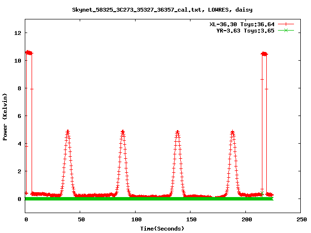Click y-axis tick label '10'
Viewport: 311px width, 233px height.
[x=17, y=61]
